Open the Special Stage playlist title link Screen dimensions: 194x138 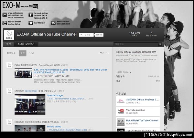coord(55,95)
